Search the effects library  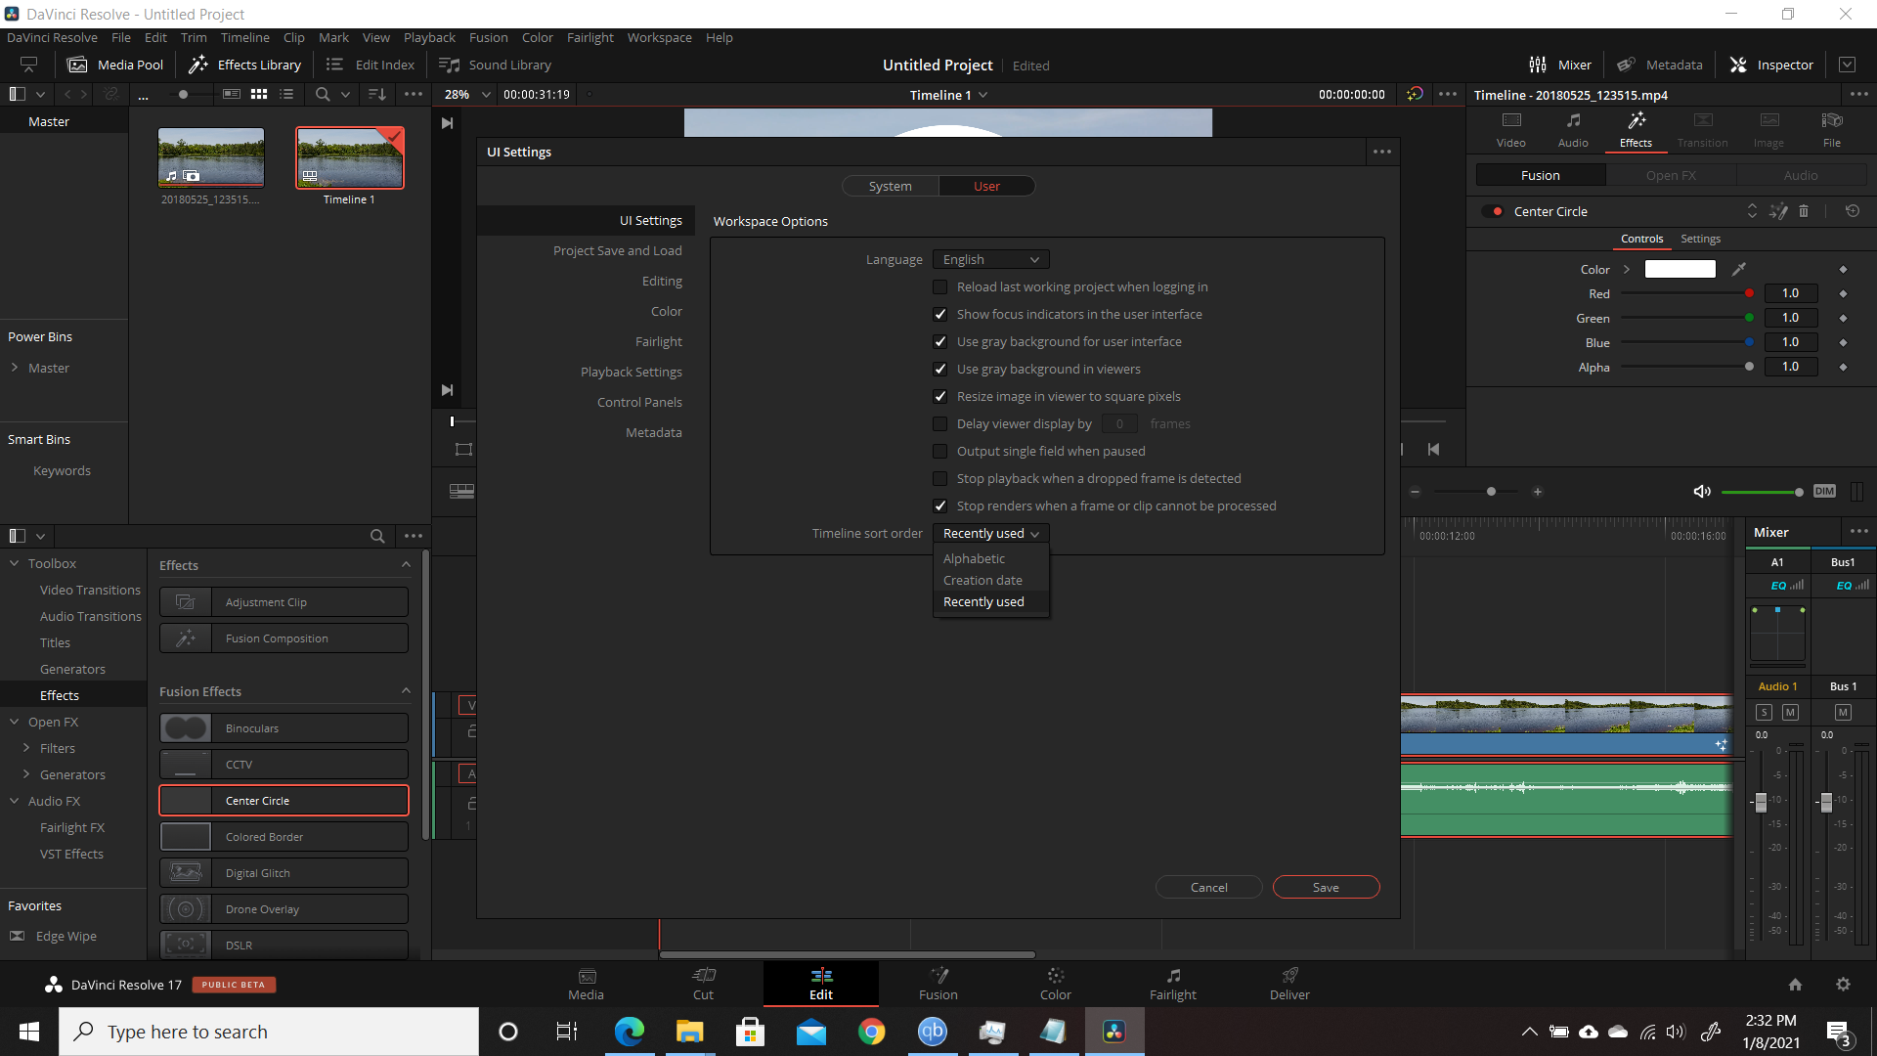377,536
